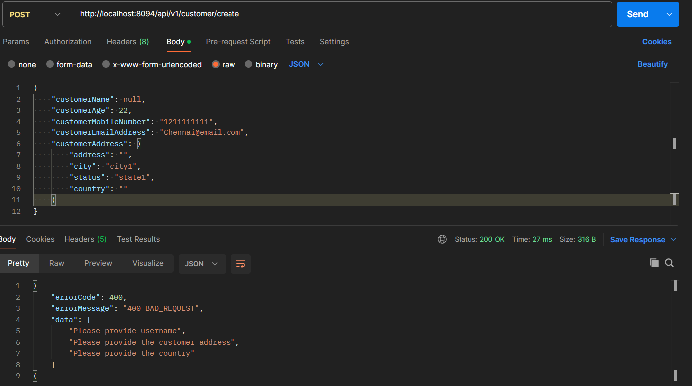This screenshot has width=692, height=386.
Task: Open response JSON format dropdown
Action: coord(202,264)
